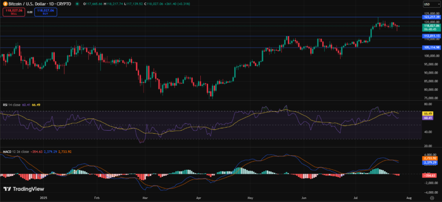Click the 0.00 spread value between SELL and BUY
442x202 pixels.
[x=30, y=12]
